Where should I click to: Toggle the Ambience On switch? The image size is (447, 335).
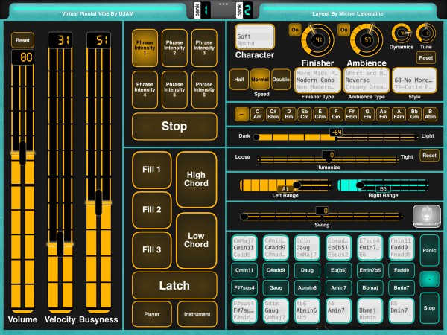coord(343,30)
